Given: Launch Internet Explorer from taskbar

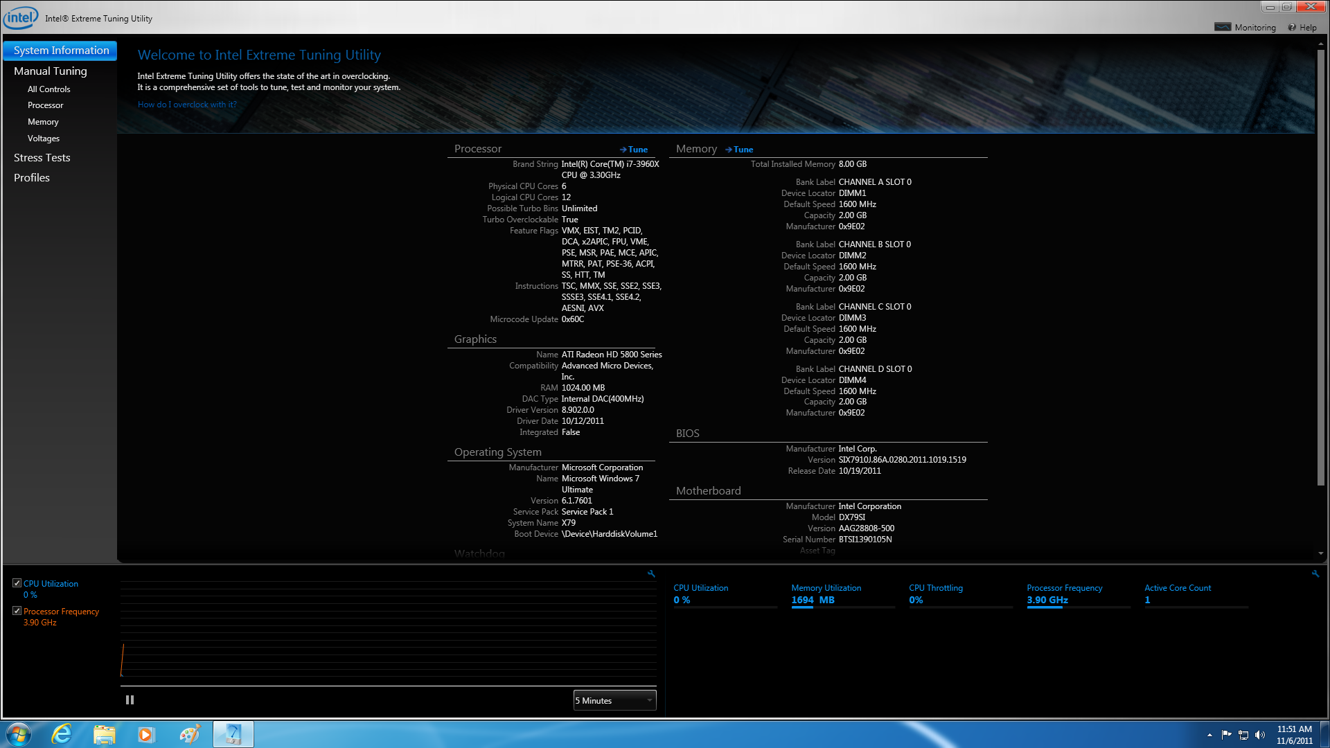Looking at the screenshot, I should (x=62, y=734).
